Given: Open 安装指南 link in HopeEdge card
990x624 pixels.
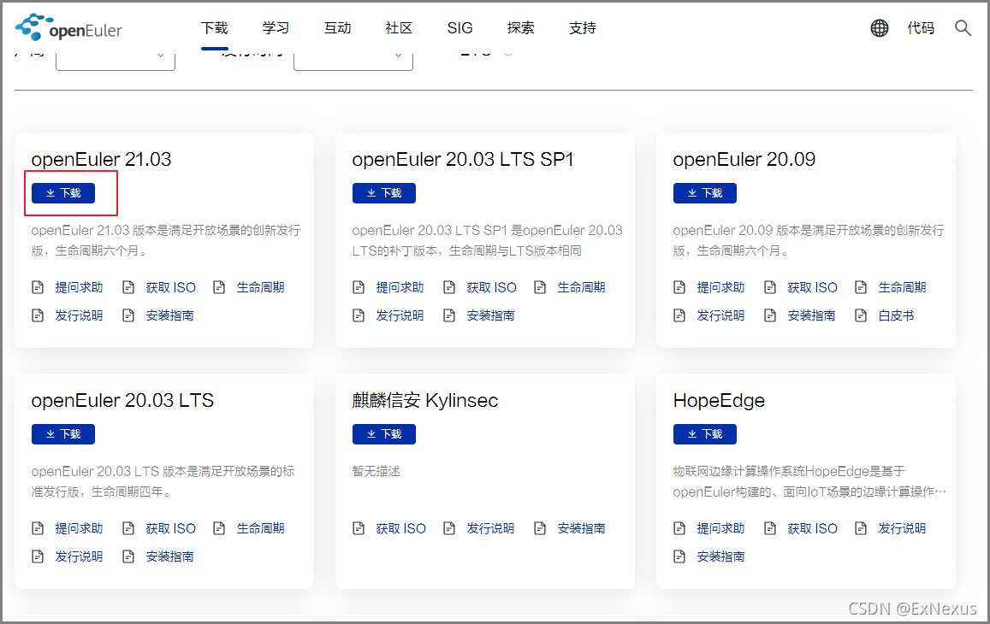Looking at the screenshot, I should [x=720, y=556].
